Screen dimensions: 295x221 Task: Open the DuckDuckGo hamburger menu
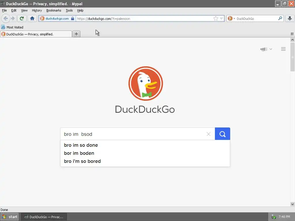283,49
